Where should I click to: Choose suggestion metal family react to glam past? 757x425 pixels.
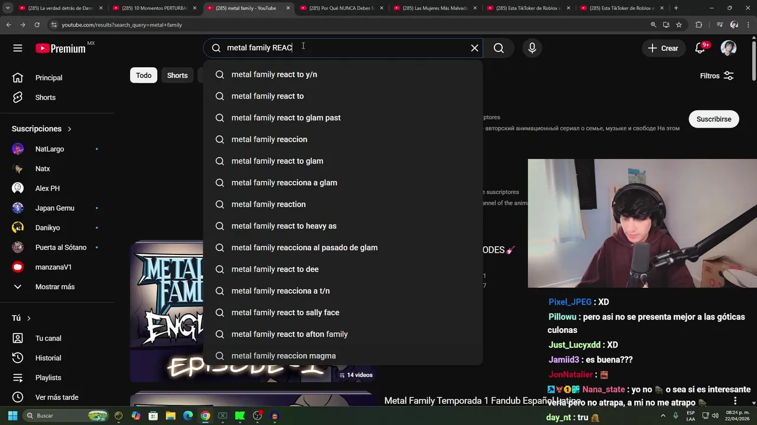click(343, 117)
